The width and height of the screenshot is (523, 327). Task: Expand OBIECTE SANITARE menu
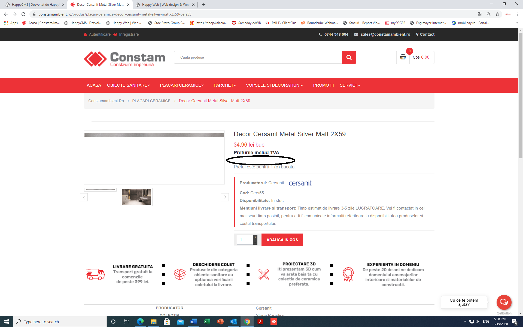pos(128,85)
